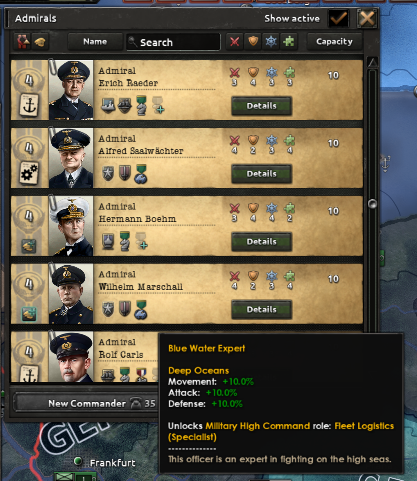Sort list by Name column
417x481 pixels.
(x=95, y=42)
